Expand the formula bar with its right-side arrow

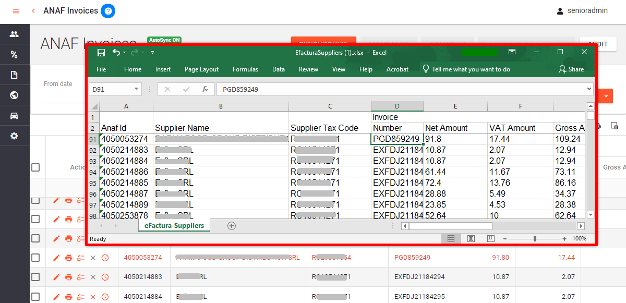coord(589,89)
